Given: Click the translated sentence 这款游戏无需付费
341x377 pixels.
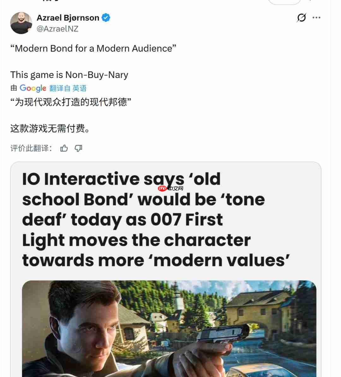Looking at the screenshot, I should [50, 128].
